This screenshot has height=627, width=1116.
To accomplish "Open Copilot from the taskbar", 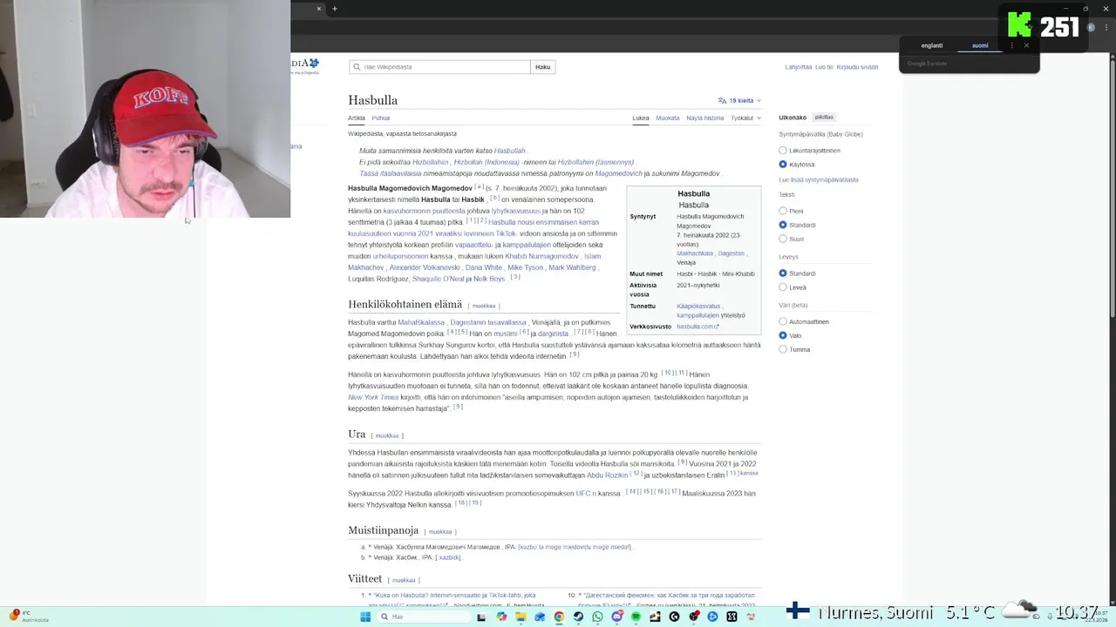I will click(x=501, y=617).
